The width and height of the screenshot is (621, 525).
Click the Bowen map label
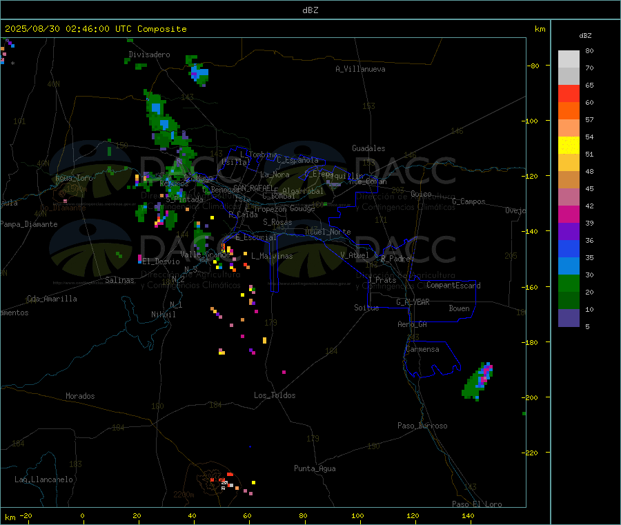(460, 308)
